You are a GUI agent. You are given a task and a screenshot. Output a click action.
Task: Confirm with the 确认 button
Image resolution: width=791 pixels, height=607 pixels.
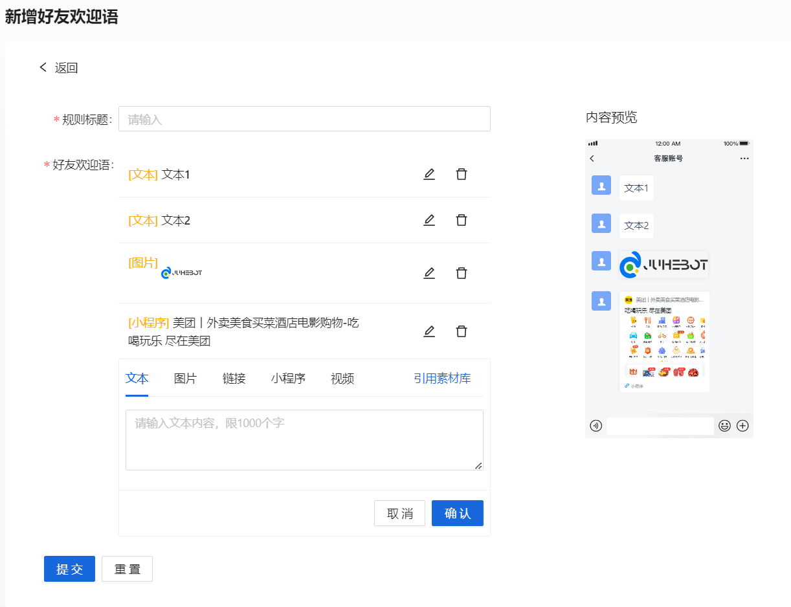pyautogui.click(x=457, y=513)
